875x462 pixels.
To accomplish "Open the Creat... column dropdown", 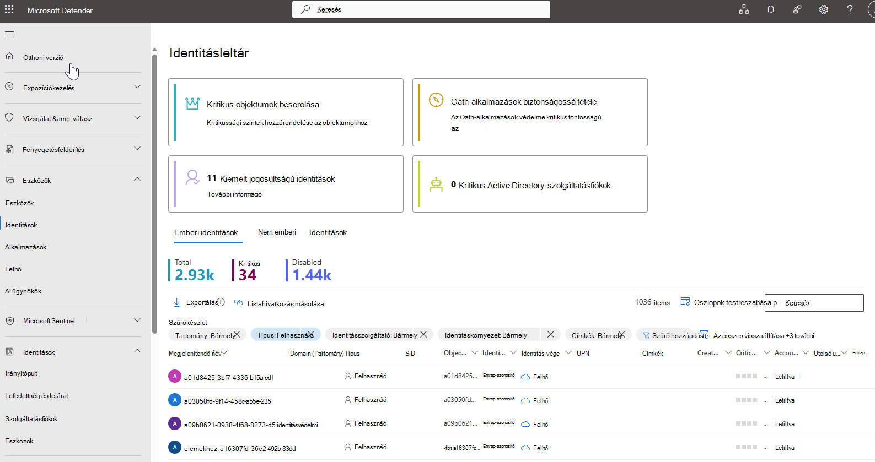I will [728, 353].
